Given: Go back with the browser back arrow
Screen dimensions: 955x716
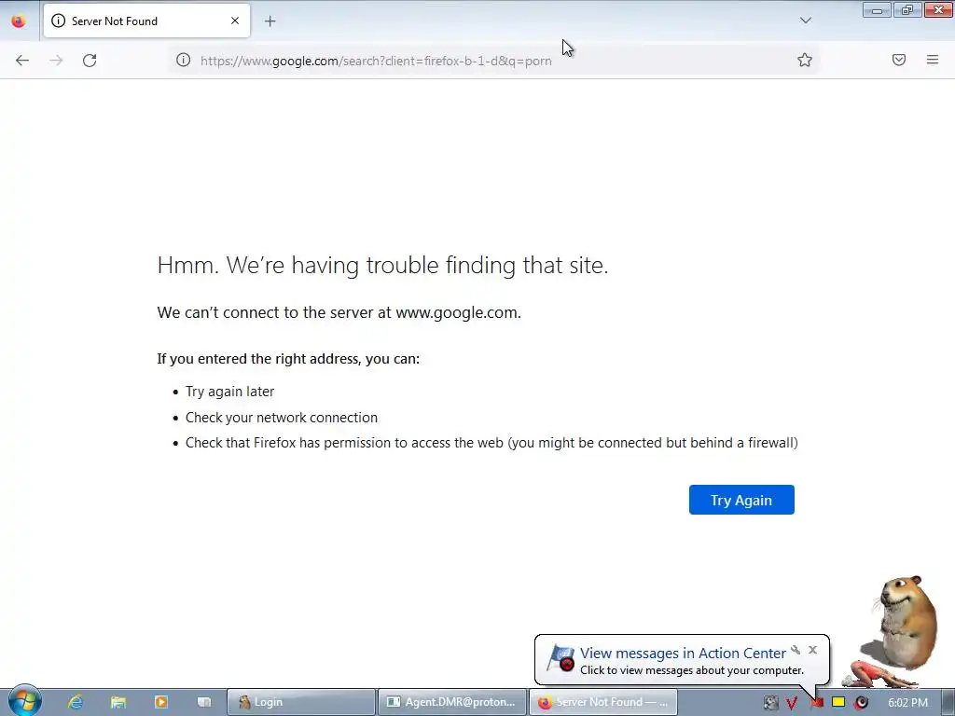Looking at the screenshot, I should pyautogui.click(x=22, y=61).
